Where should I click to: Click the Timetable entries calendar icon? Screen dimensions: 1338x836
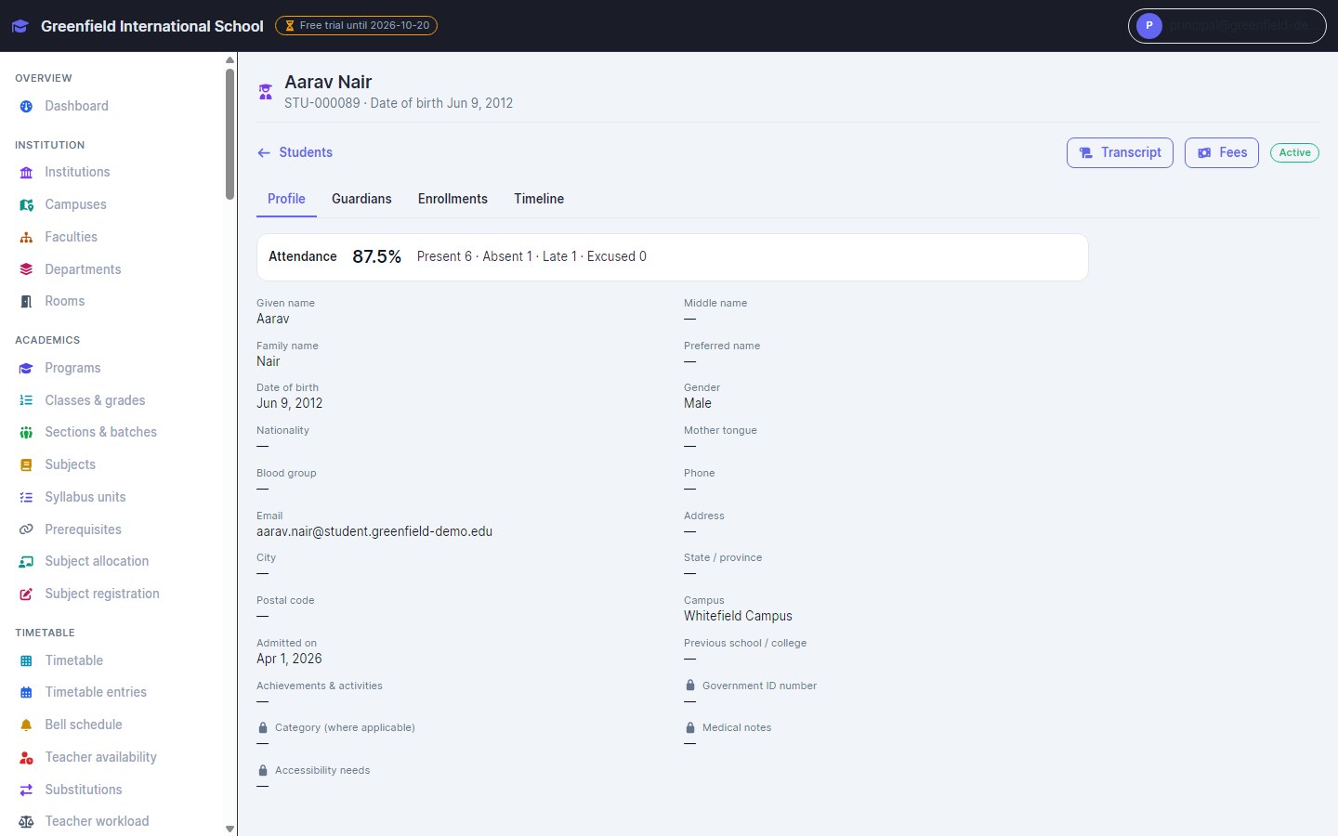click(26, 693)
